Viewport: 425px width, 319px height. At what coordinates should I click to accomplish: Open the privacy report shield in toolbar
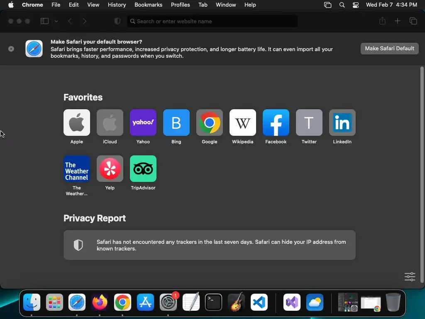pyautogui.click(x=117, y=21)
